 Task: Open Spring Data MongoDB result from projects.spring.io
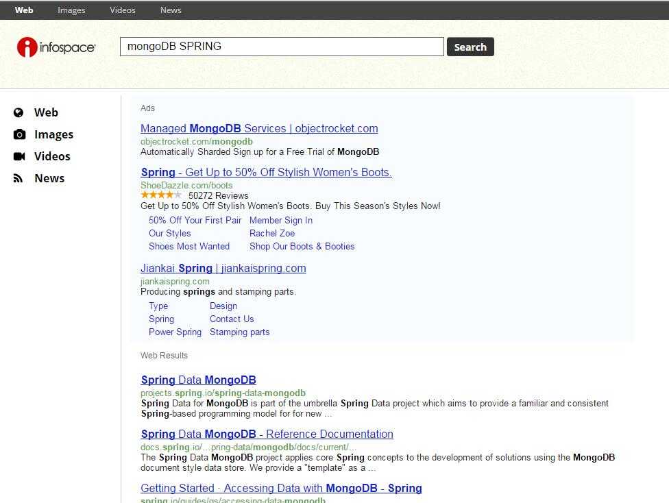(x=198, y=380)
